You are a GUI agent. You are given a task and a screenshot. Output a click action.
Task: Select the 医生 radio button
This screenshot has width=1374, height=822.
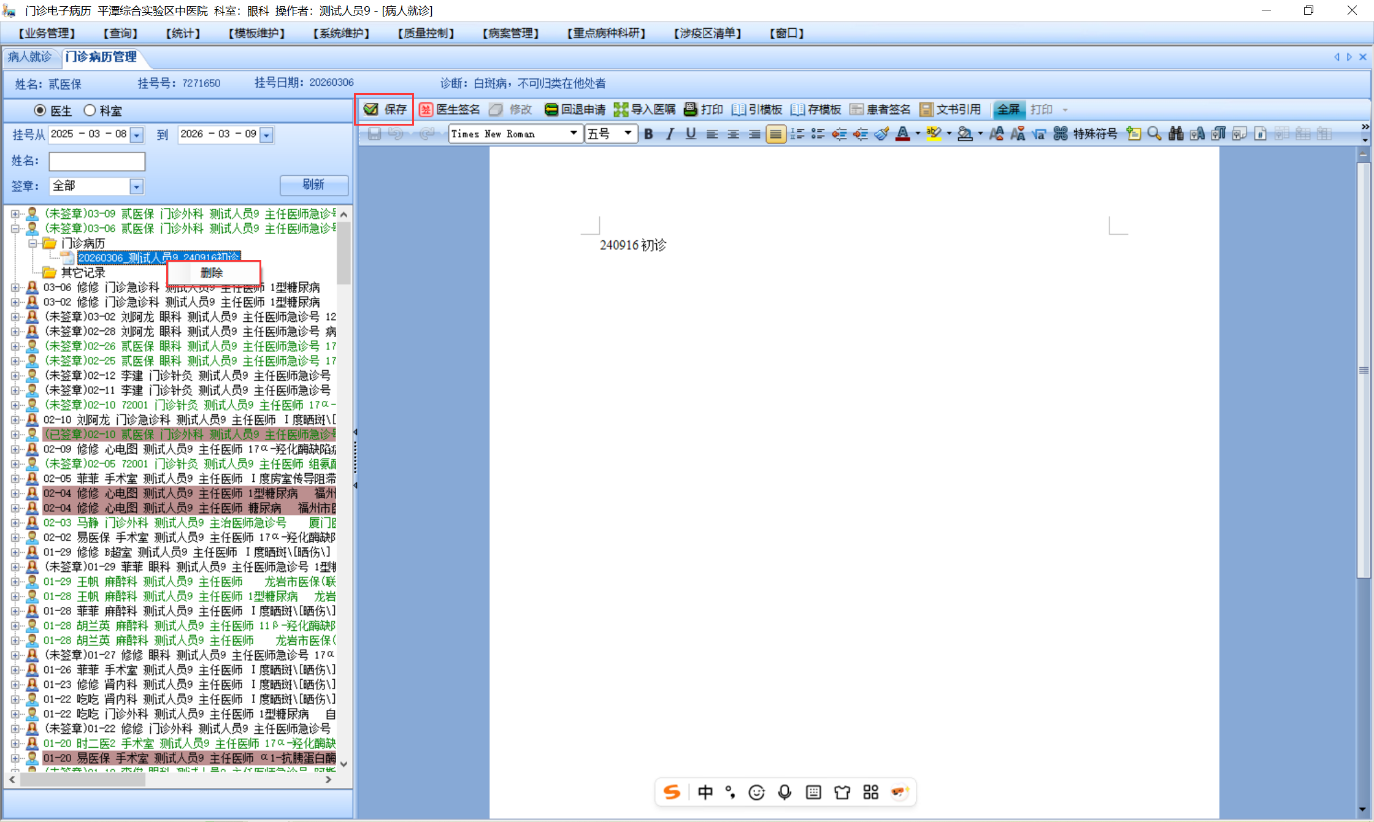tap(40, 110)
